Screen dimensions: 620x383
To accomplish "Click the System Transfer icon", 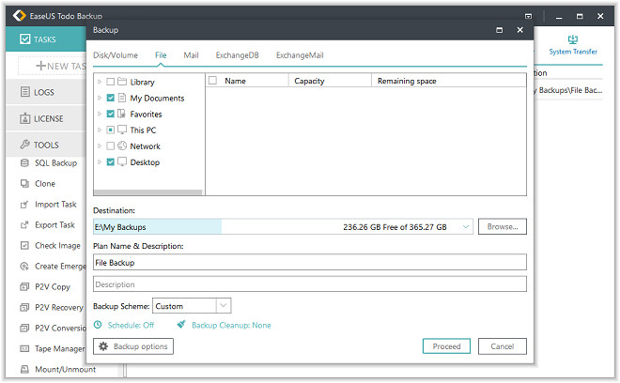I will tap(572, 39).
